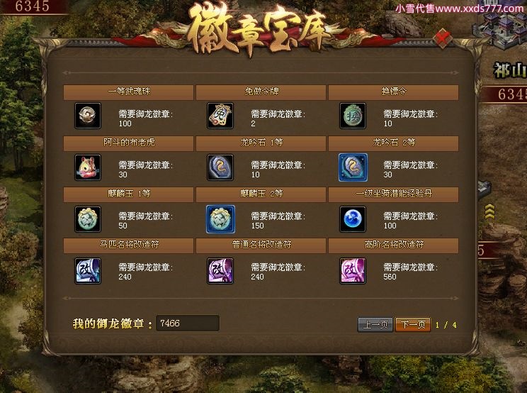
Task: Close the 徽章宝库 window with red X
Action: tap(442, 37)
